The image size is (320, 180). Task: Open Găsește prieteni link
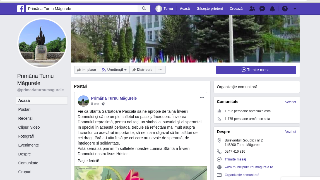pos(210,9)
